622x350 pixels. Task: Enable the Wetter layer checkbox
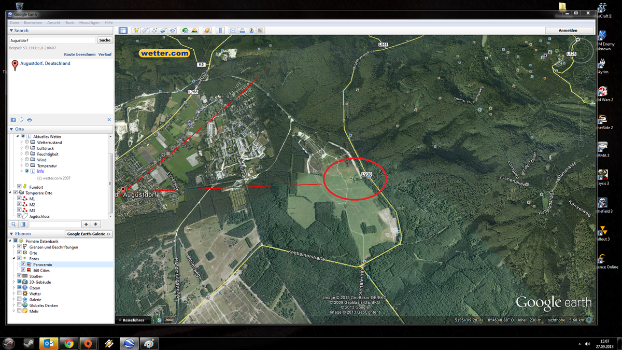[x=20, y=294]
